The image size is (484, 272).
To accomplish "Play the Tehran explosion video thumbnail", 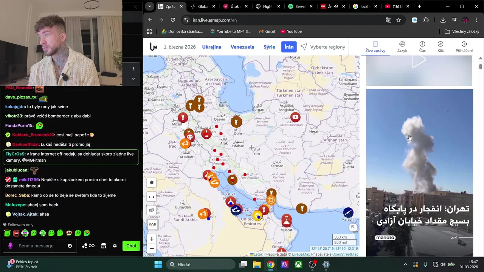I will pos(419,173).
